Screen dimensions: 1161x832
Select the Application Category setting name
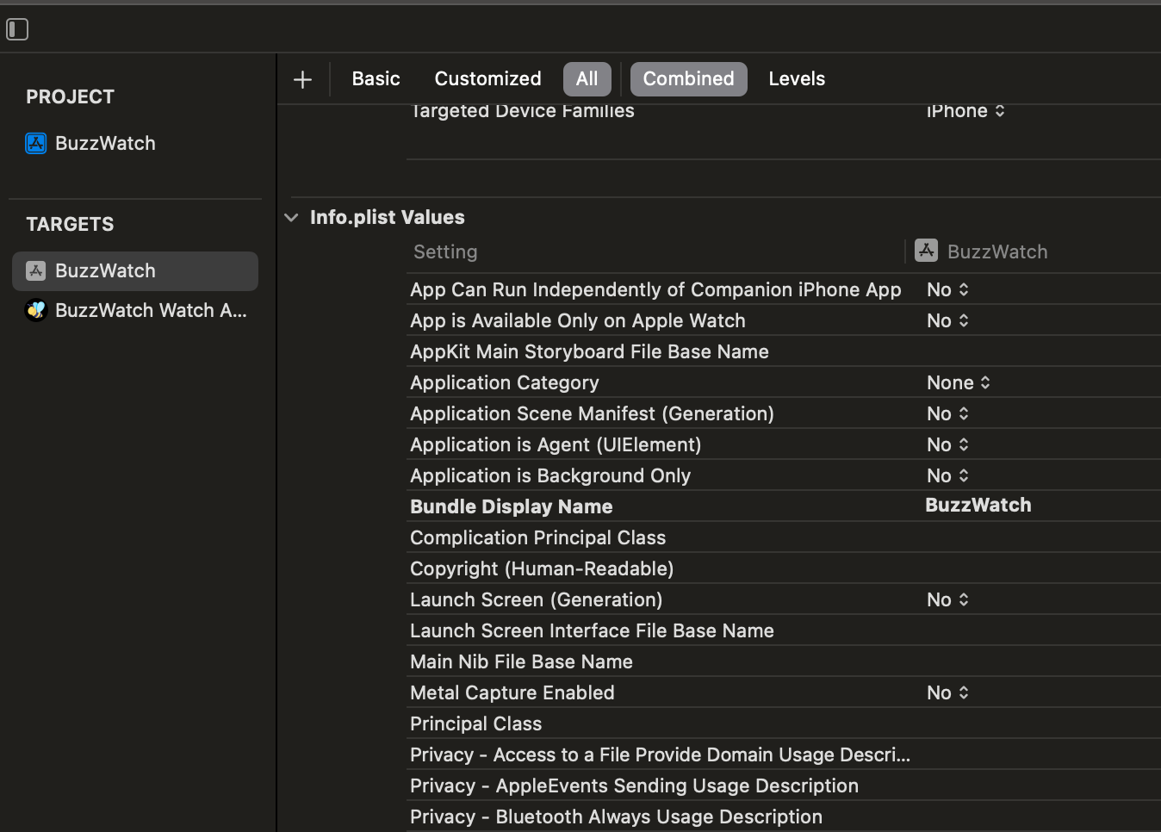click(x=505, y=382)
